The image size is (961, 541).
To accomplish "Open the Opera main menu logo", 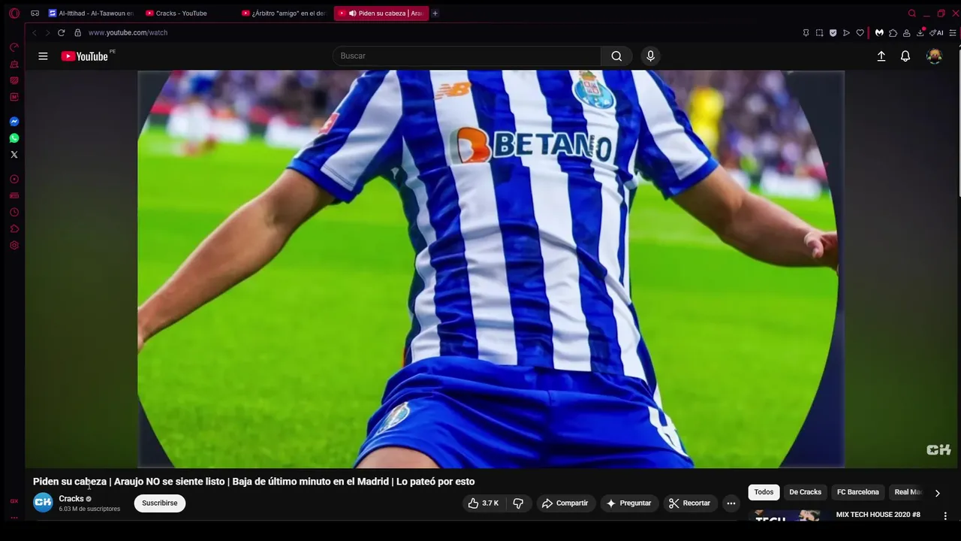I will click(x=14, y=13).
